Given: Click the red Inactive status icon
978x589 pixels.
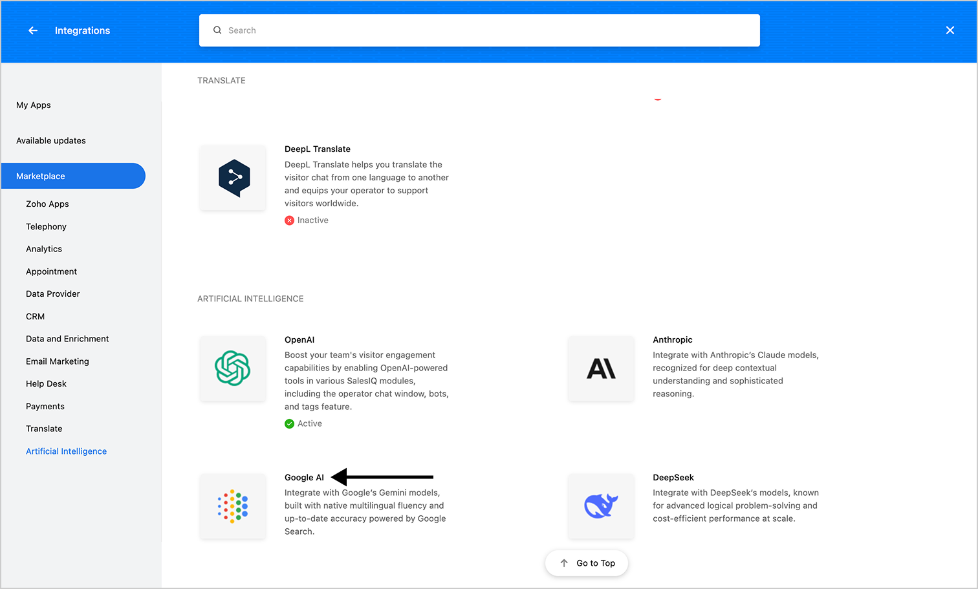Looking at the screenshot, I should (x=289, y=220).
